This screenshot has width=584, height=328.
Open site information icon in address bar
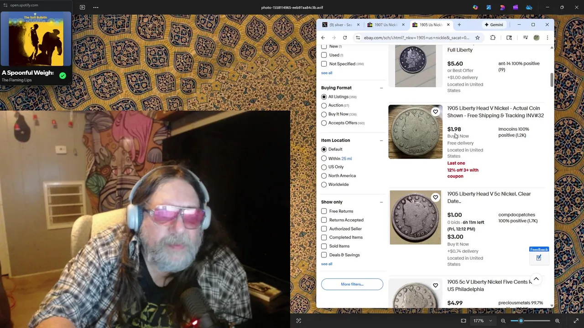(358, 38)
